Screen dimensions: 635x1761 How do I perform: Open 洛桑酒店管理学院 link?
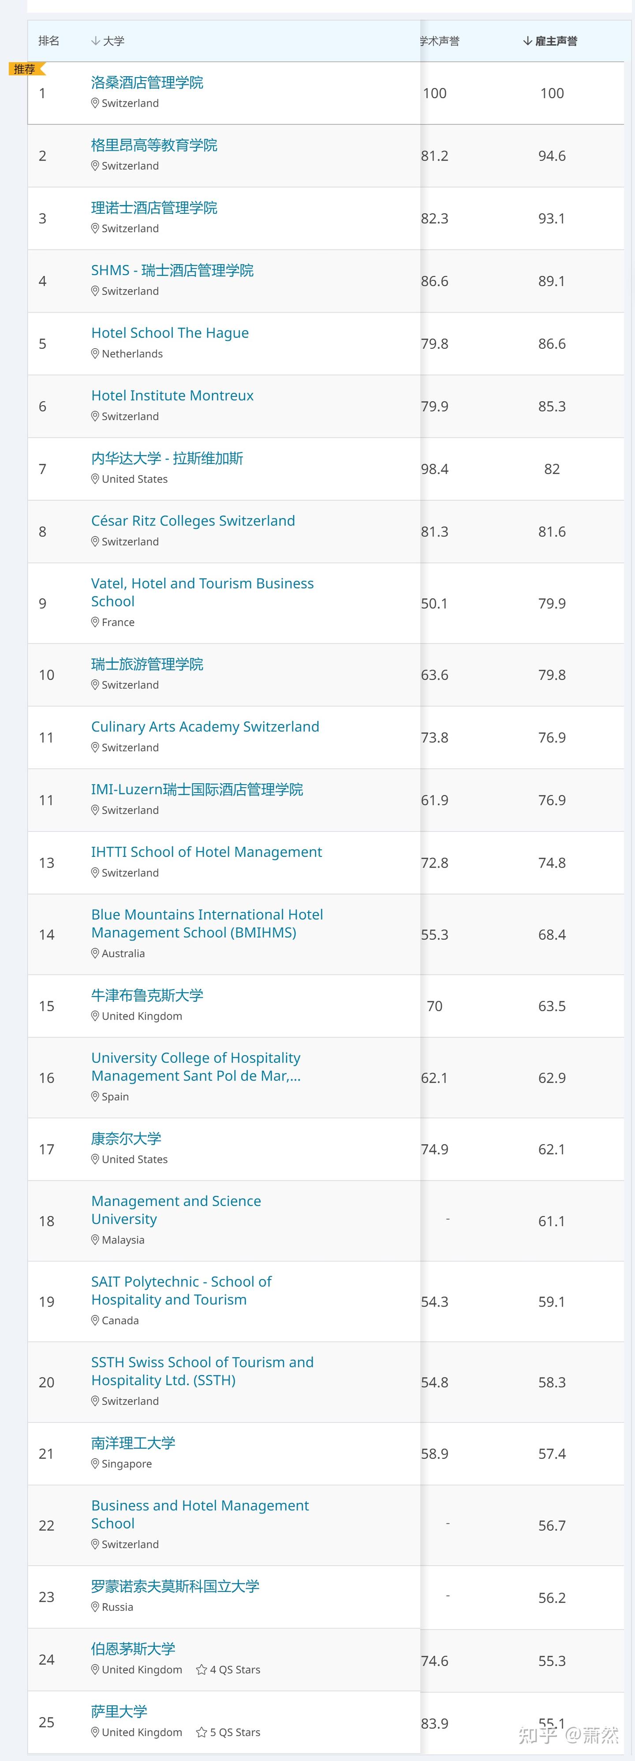(x=147, y=83)
